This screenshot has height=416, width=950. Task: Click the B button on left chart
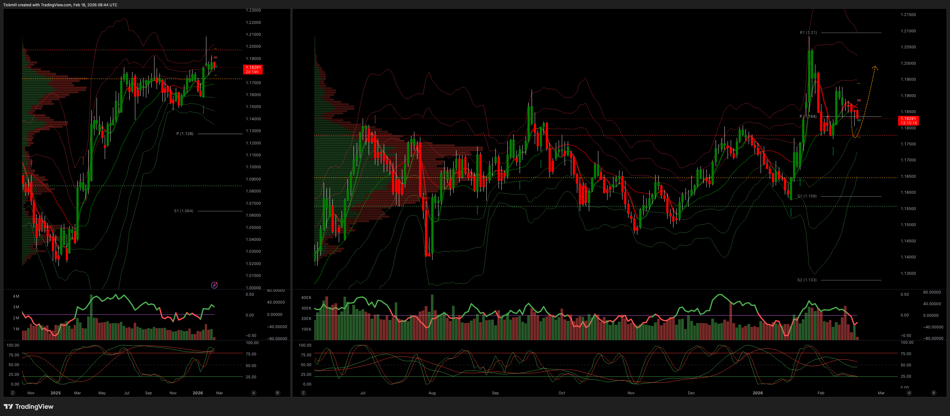pyautogui.click(x=277, y=393)
